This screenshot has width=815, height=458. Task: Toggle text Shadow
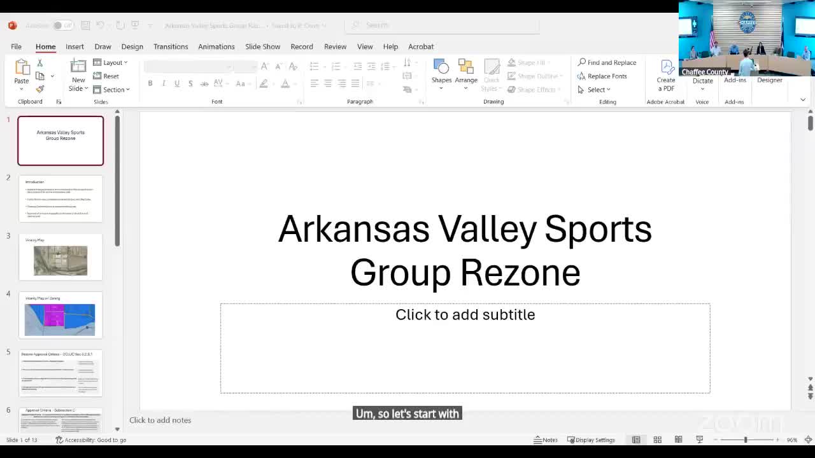coord(190,83)
